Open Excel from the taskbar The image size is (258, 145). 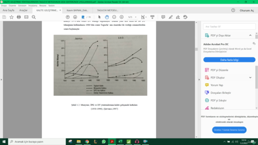point(120,141)
